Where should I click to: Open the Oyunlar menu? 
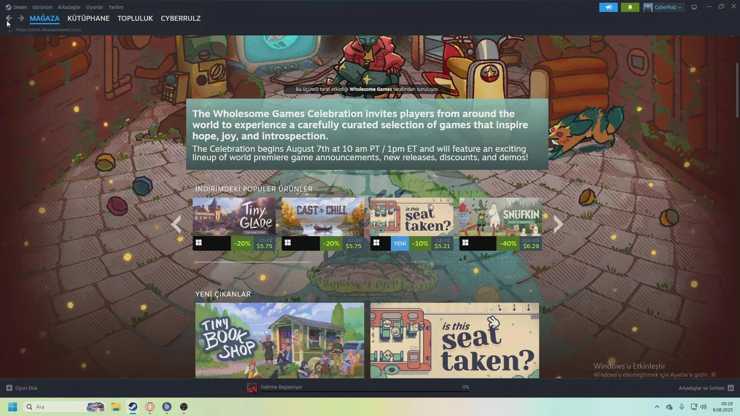(95, 7)
